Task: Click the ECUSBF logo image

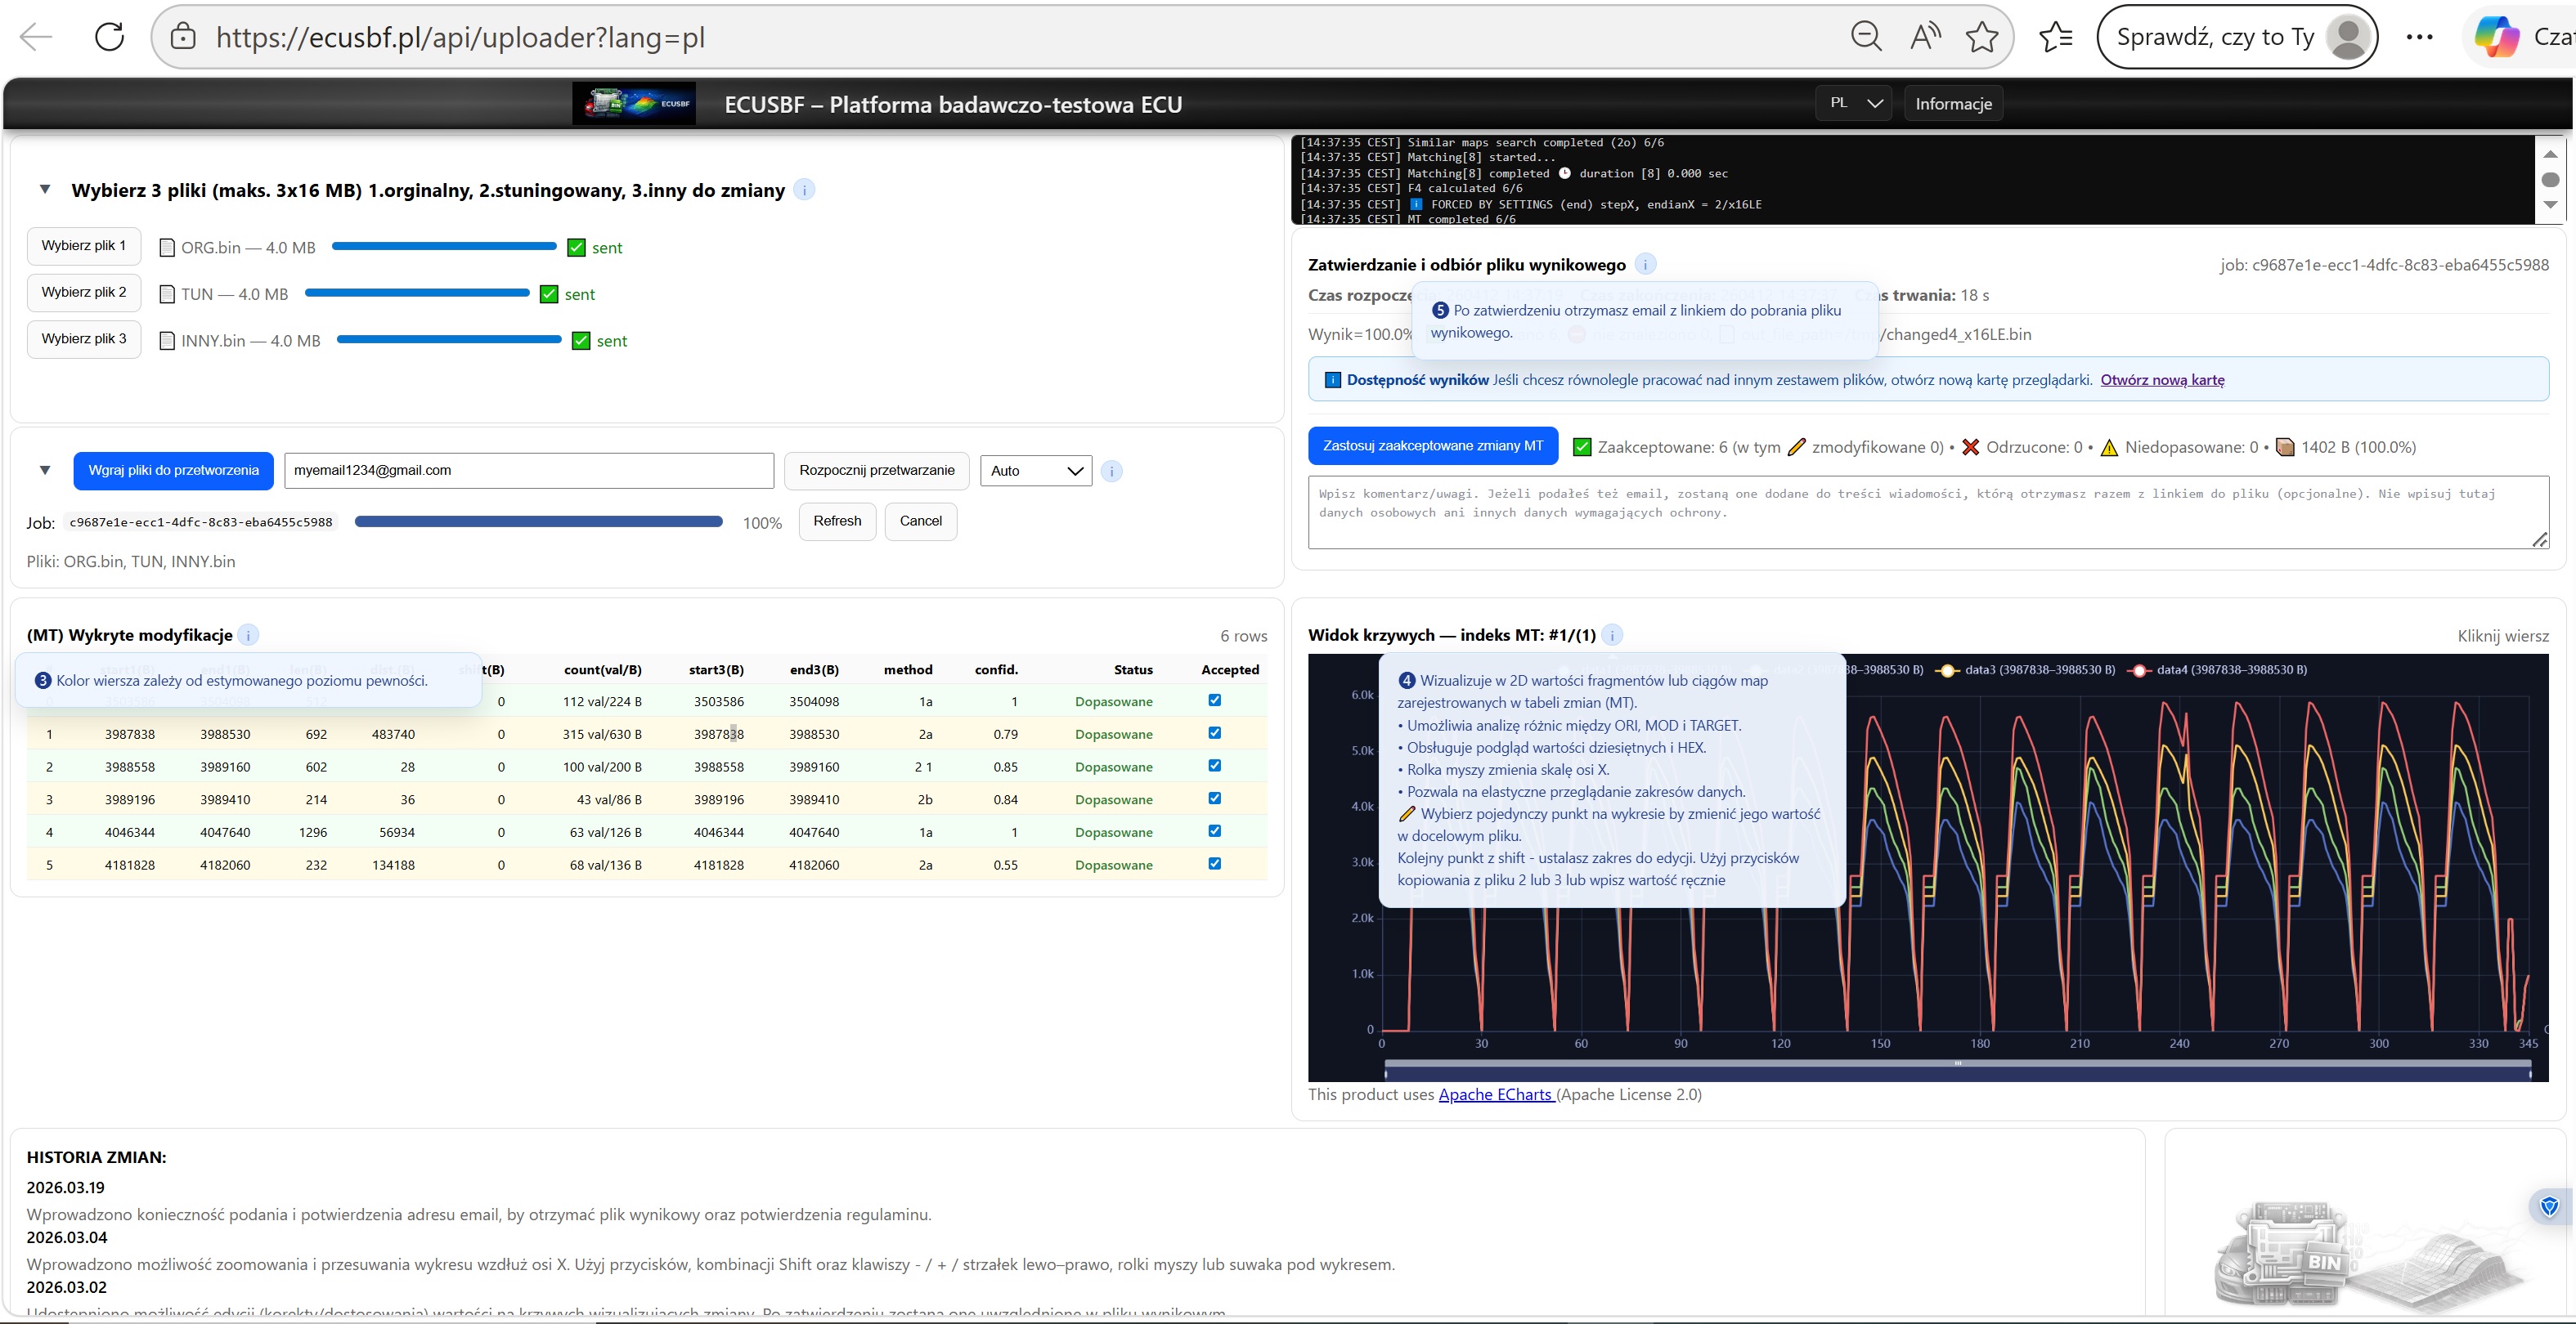Action: click(634, 104)
